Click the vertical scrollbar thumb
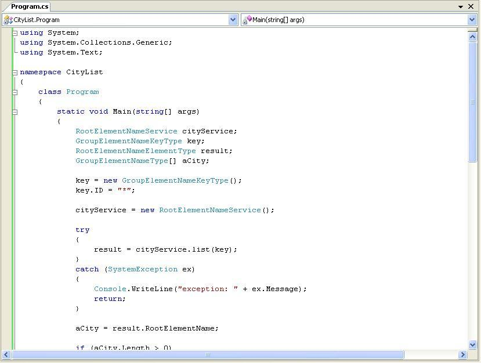481x363 pixels. tap(472, 102)
